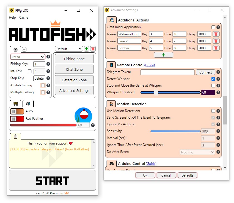Screen dimensions: 234x203
Task: Delete the Waterwalking action row
Action: pyautogui.click(x=216, y=34)
